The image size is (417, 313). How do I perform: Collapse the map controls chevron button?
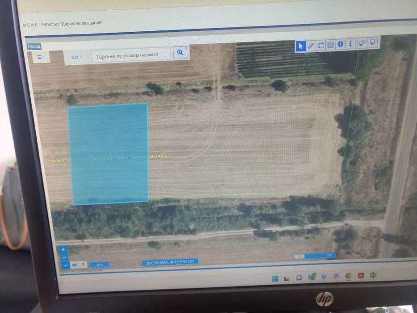click(x=65, y=265)
